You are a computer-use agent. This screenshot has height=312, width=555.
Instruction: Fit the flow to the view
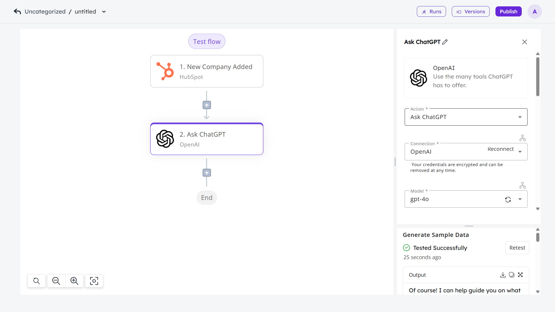coord(94,281)
